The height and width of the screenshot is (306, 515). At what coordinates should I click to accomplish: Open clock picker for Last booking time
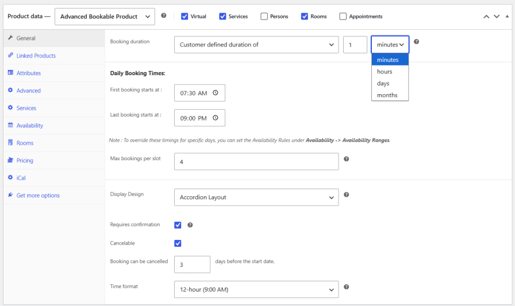(216, 118)
